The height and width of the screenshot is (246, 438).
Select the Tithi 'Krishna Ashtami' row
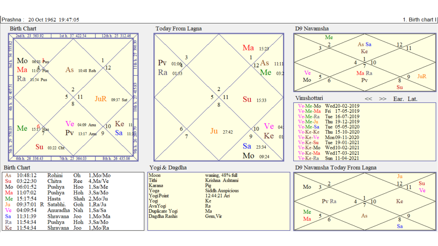point(194,181)
